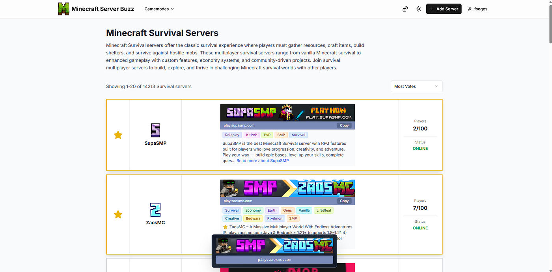Viewport: 552px width, 272px height.
Task: Open the fseges user account menu
Action: coord(477,9)
